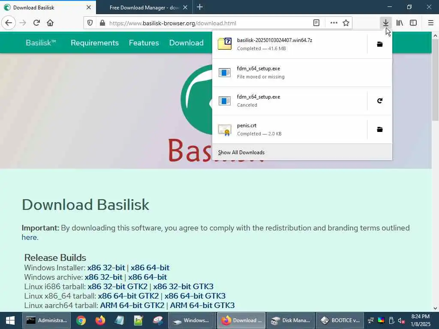439x329 pixels.
Task: Select the Canceled fdm_x64_setup.exe entry
Action: pos(290,101)
